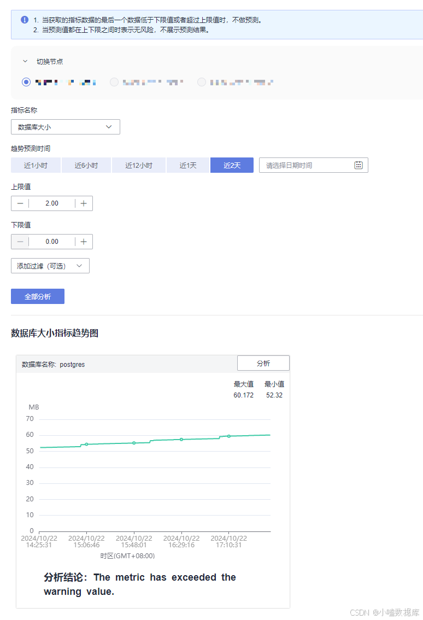This screenshot has width=423, height=620.
Task: Click the 数据库名称: postgres label
Action: coord(54,365)
